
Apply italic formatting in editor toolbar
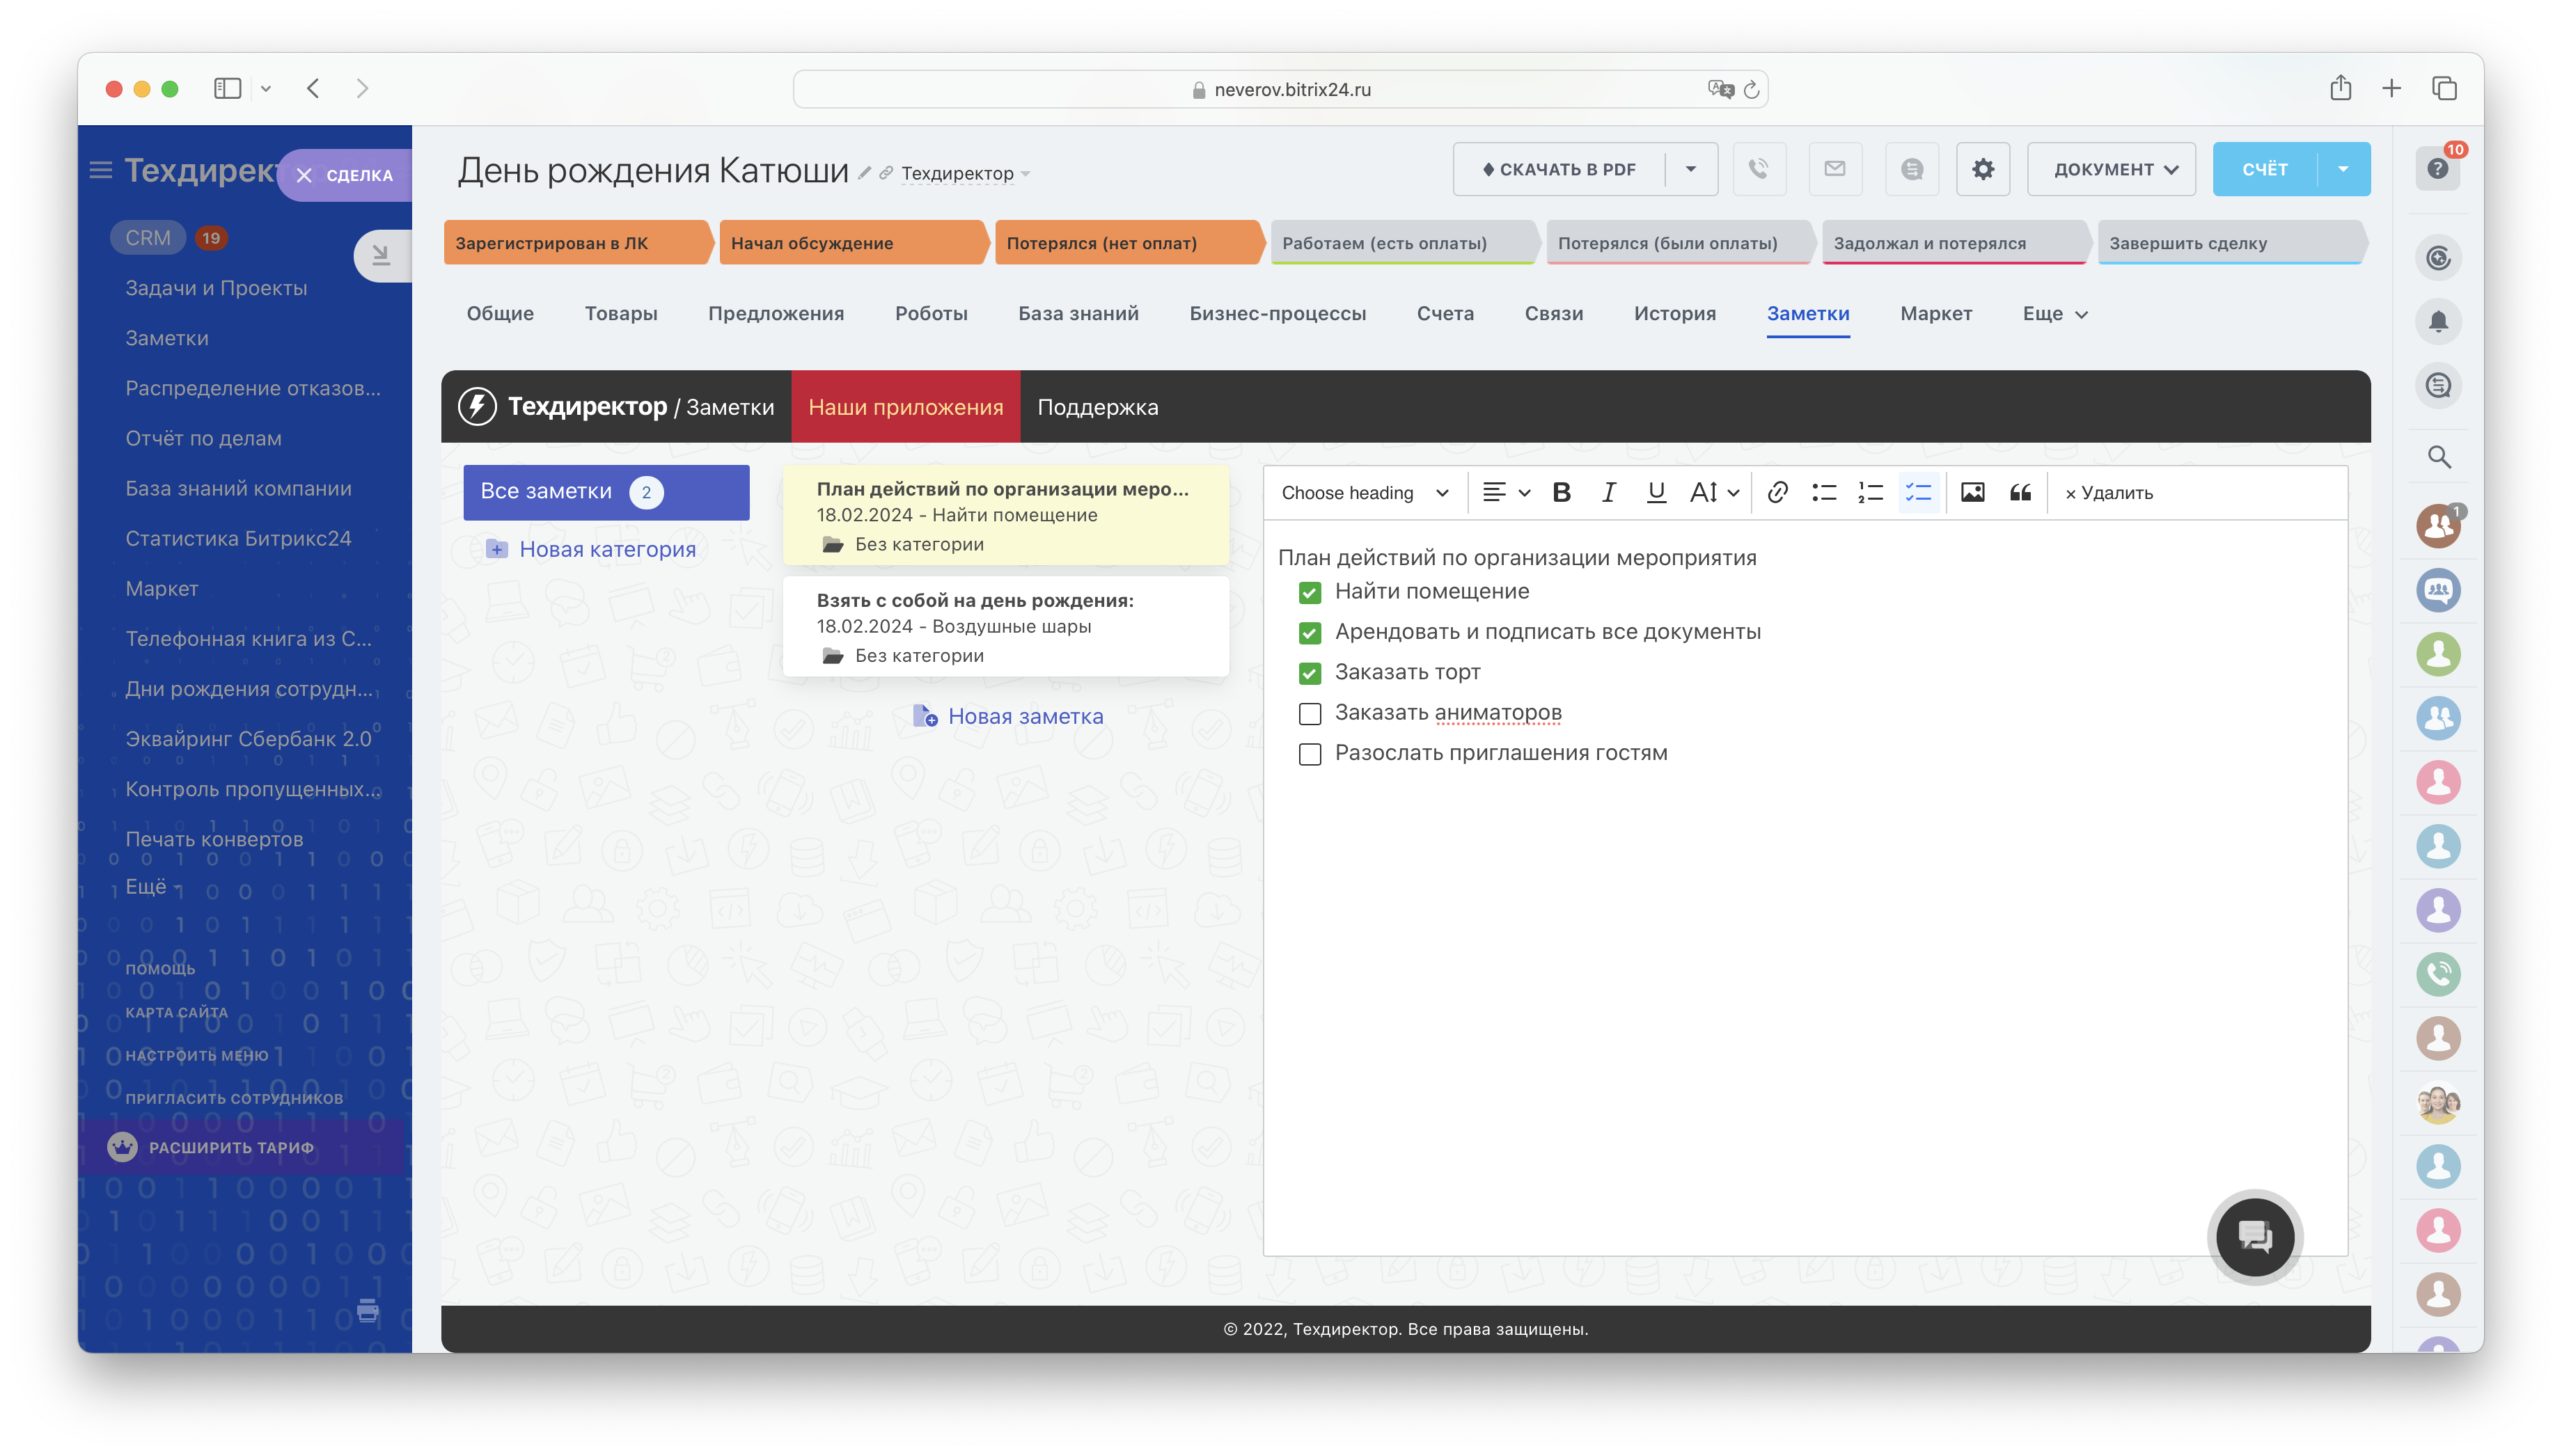[1608, 492]
